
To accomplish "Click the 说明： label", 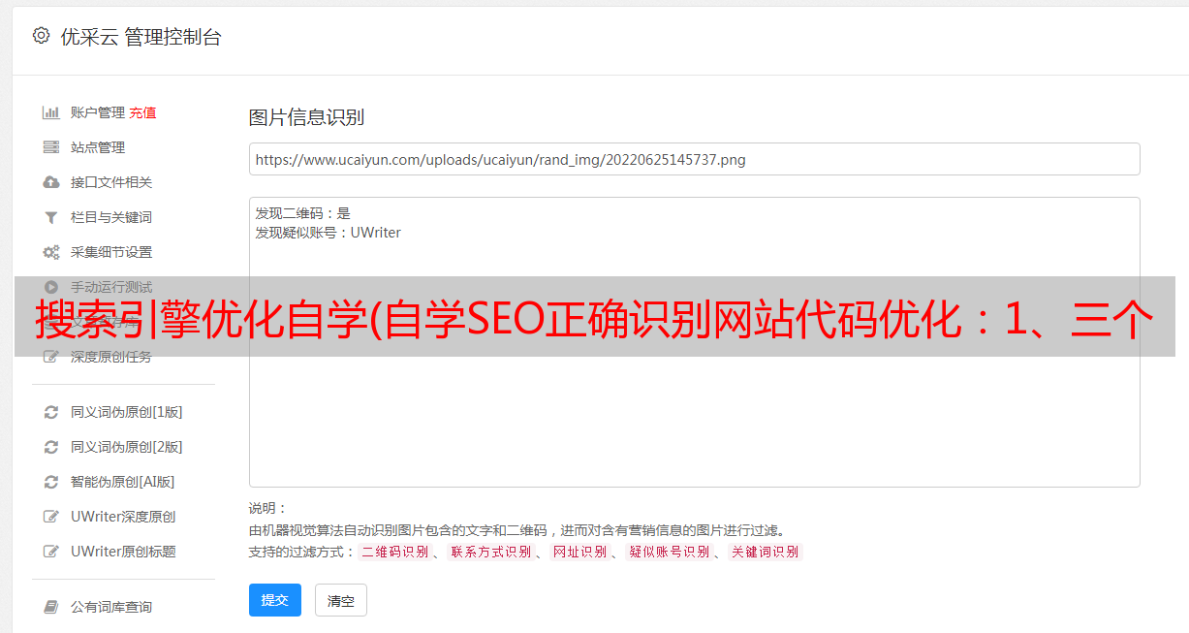I will [x=267, y=508].
